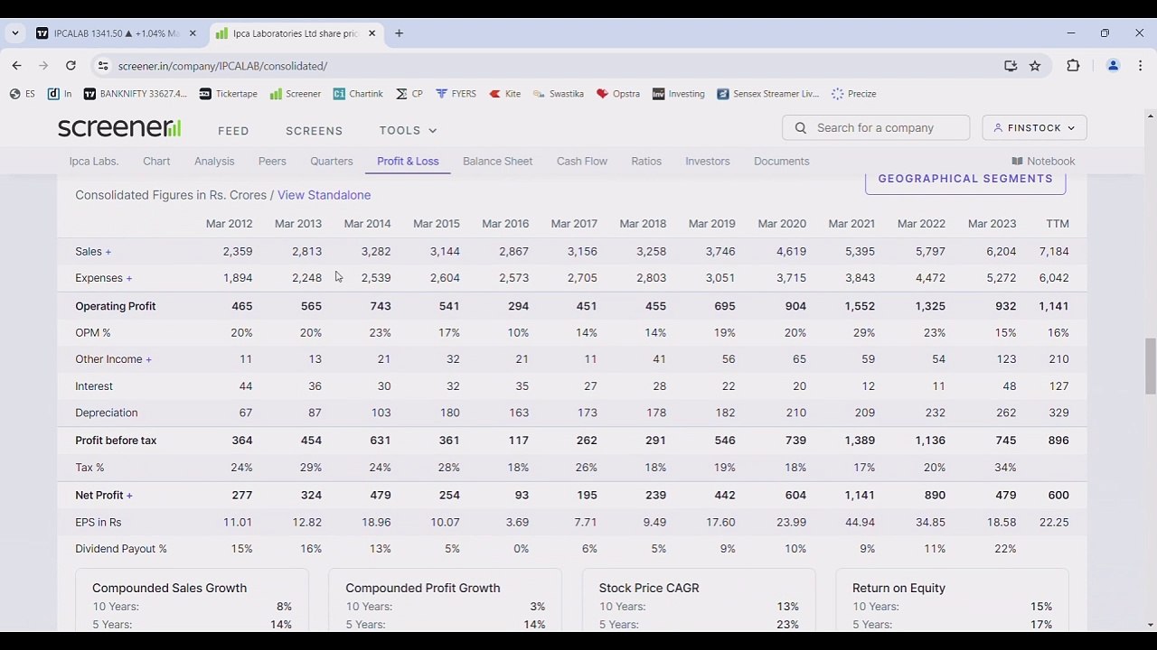Screen dimensions: 1157x650
Task: Expand the Net Profit row breakdown
Action: pos(129,496)
